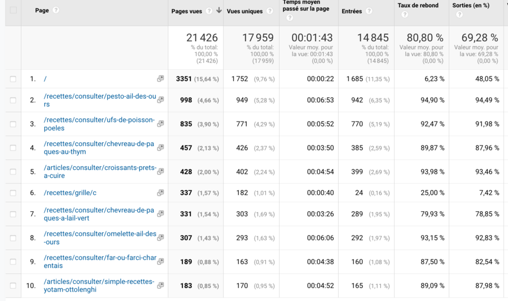The width and height of the screenshot is (508, 301).
Task: Click help icon next to Page header
Action: click(x=56, y=11)
